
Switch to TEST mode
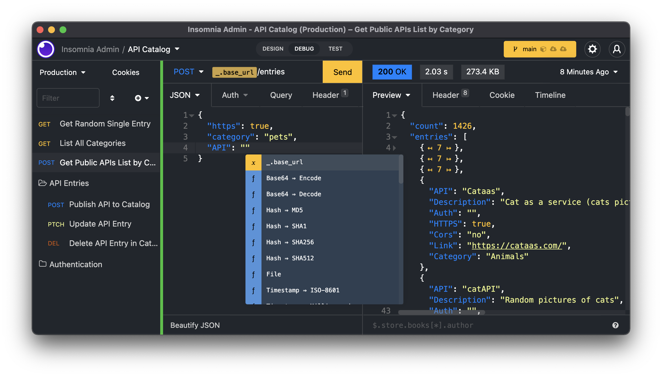pyautogui.click(x=335, y=49)
